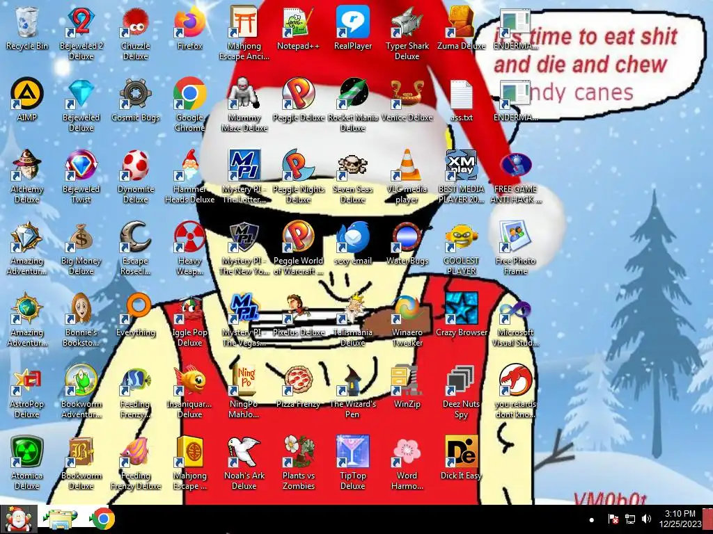Click the Bookworm Adventures shortcut
713x534 pixels.
pyautogui.click(x=81, y=380)
